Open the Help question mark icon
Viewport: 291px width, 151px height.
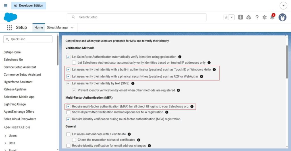click(x=257, y=17)
